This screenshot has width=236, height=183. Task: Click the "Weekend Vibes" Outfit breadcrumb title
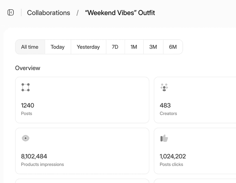click(x=120, y=13)
